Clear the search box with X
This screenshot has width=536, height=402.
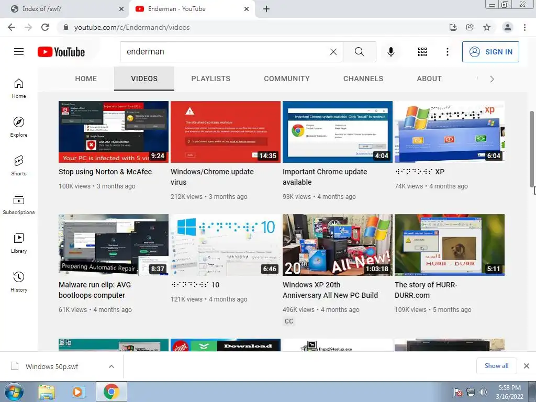(x=333, y=52)
